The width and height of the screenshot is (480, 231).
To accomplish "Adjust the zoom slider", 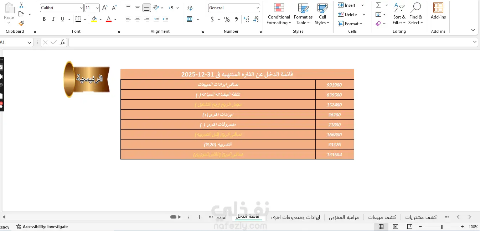I will (x=442, y=227).
